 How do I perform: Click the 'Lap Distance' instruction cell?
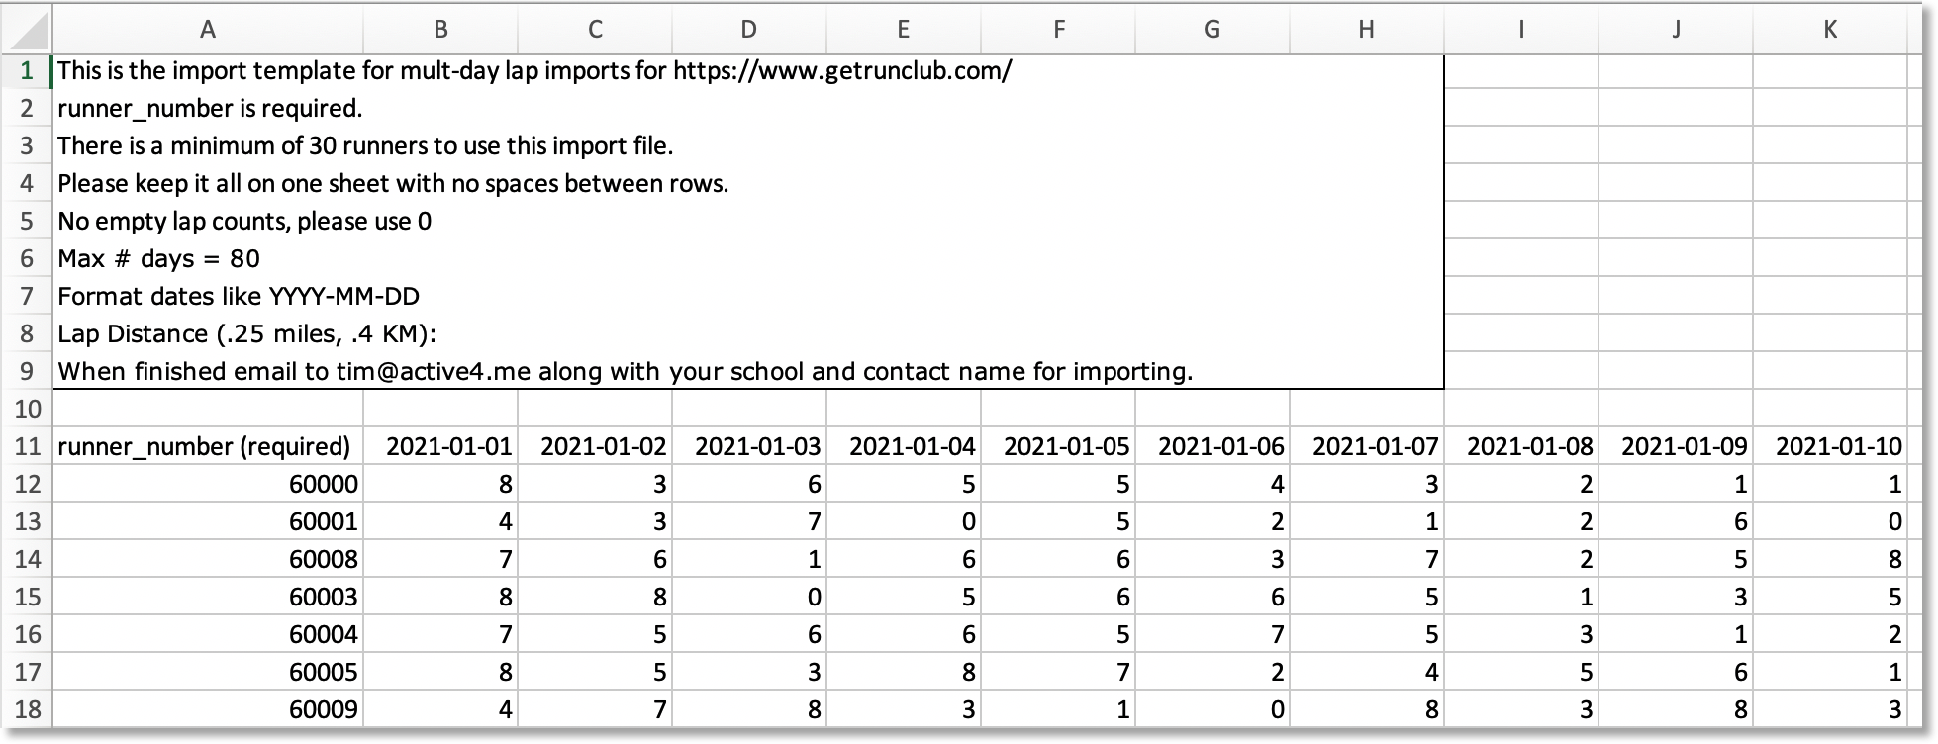coord(247,334)
